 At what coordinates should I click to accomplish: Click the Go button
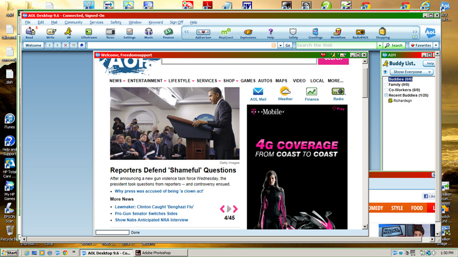(x=288, y=45)
